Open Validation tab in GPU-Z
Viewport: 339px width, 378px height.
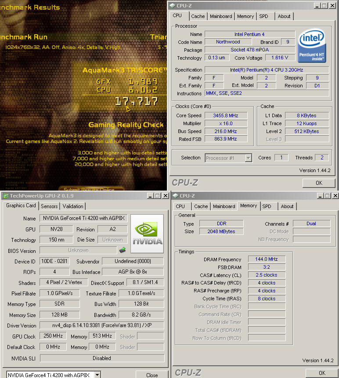(73, 206)
